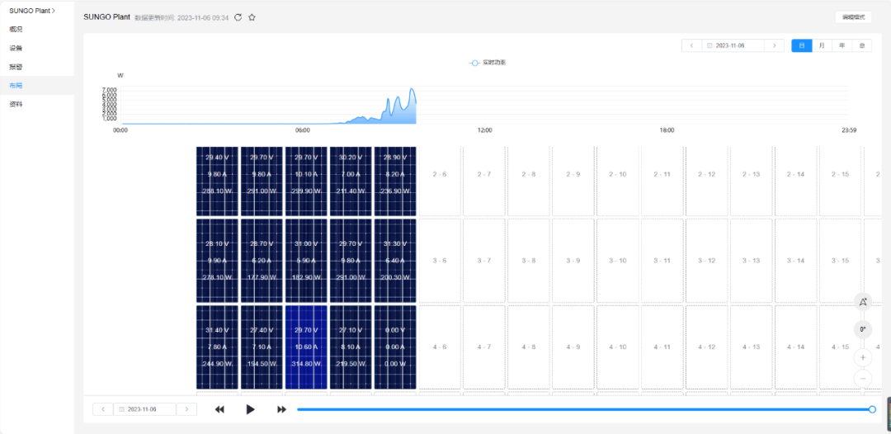Open the 2023-11-06 date field above the chart
The height and width of the screenshot is (434, 891).
(x=733, y=45)
